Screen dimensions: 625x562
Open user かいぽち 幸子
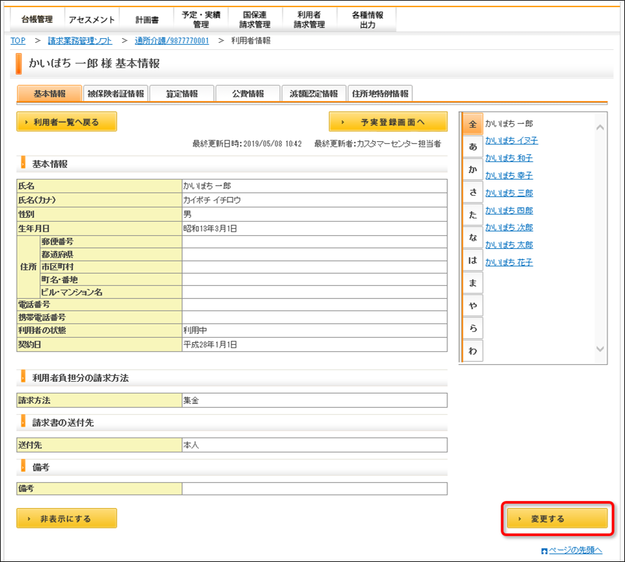tap(509, 176)
